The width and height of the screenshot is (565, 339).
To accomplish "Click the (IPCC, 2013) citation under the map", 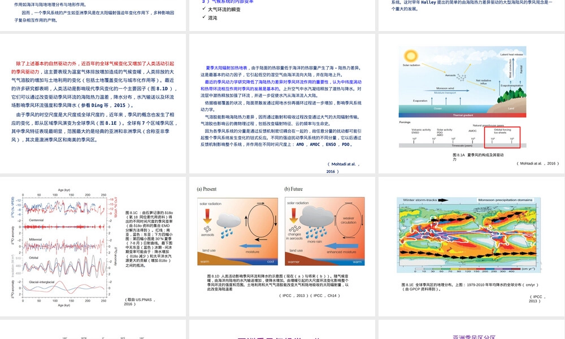I will [537, 299].
